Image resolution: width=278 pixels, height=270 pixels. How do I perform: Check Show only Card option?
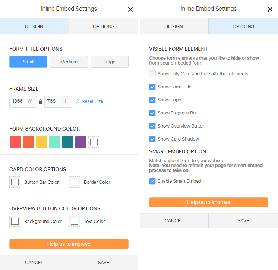(x=152, y=74)
